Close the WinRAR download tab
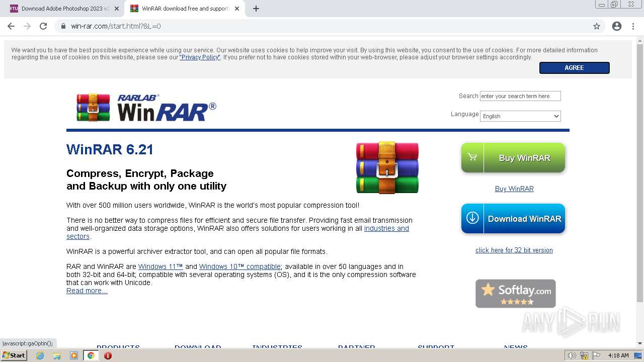644x362 pixels. pyautogui.click(x=237, y=9)
